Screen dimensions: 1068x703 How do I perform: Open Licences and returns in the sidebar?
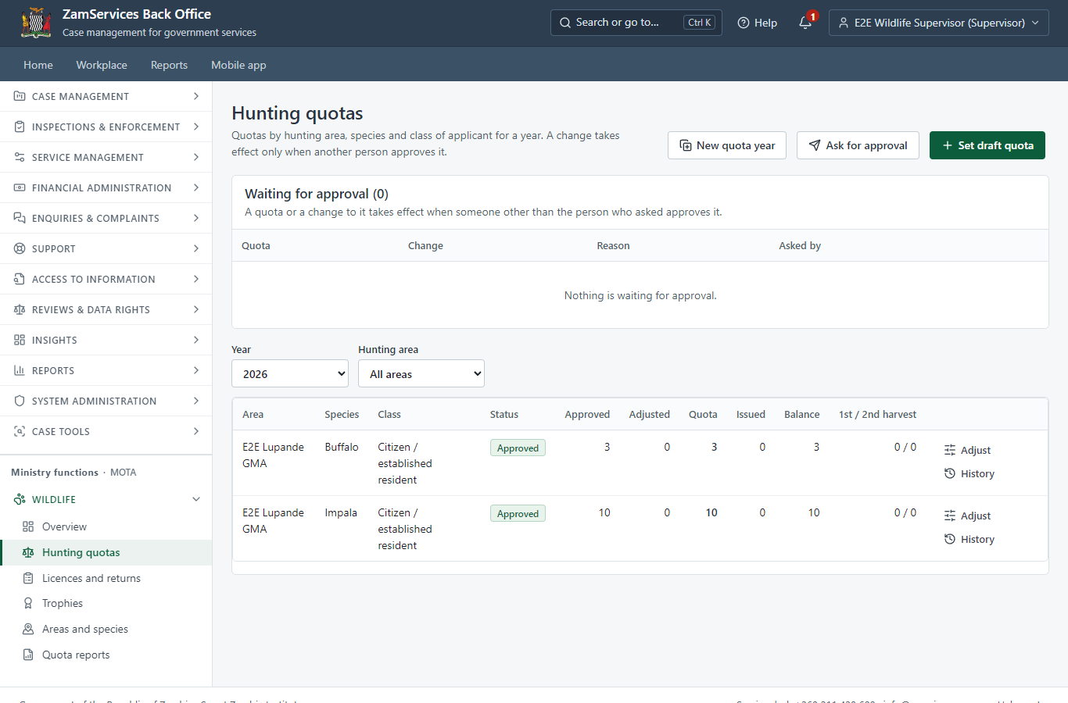[x=106, y=578]
